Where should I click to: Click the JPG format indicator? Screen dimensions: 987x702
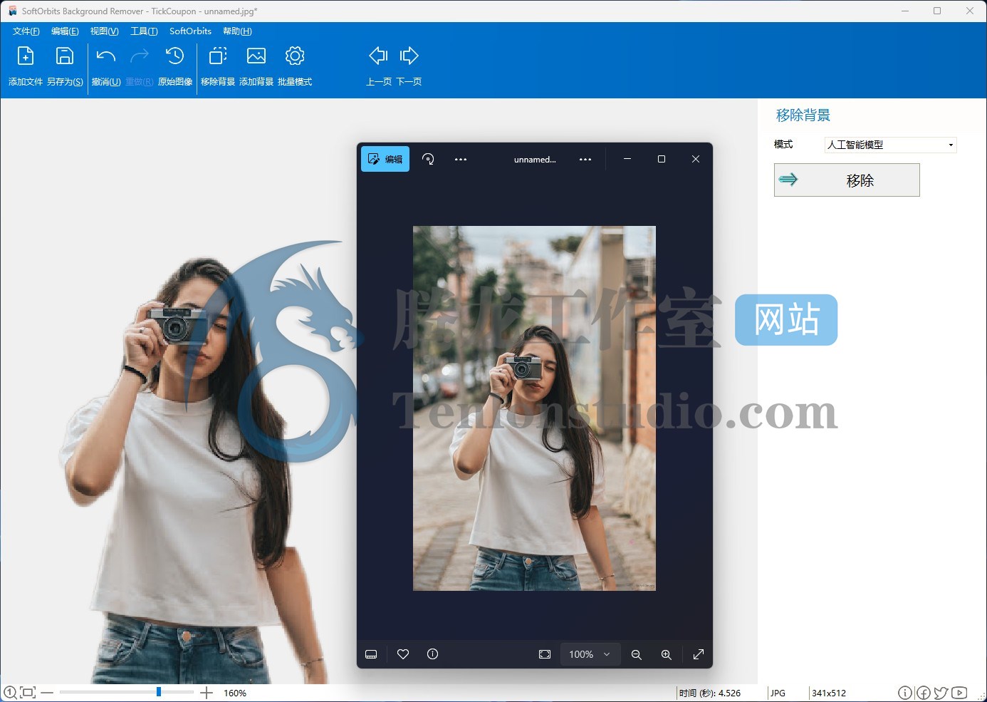[x=778, y=693]
